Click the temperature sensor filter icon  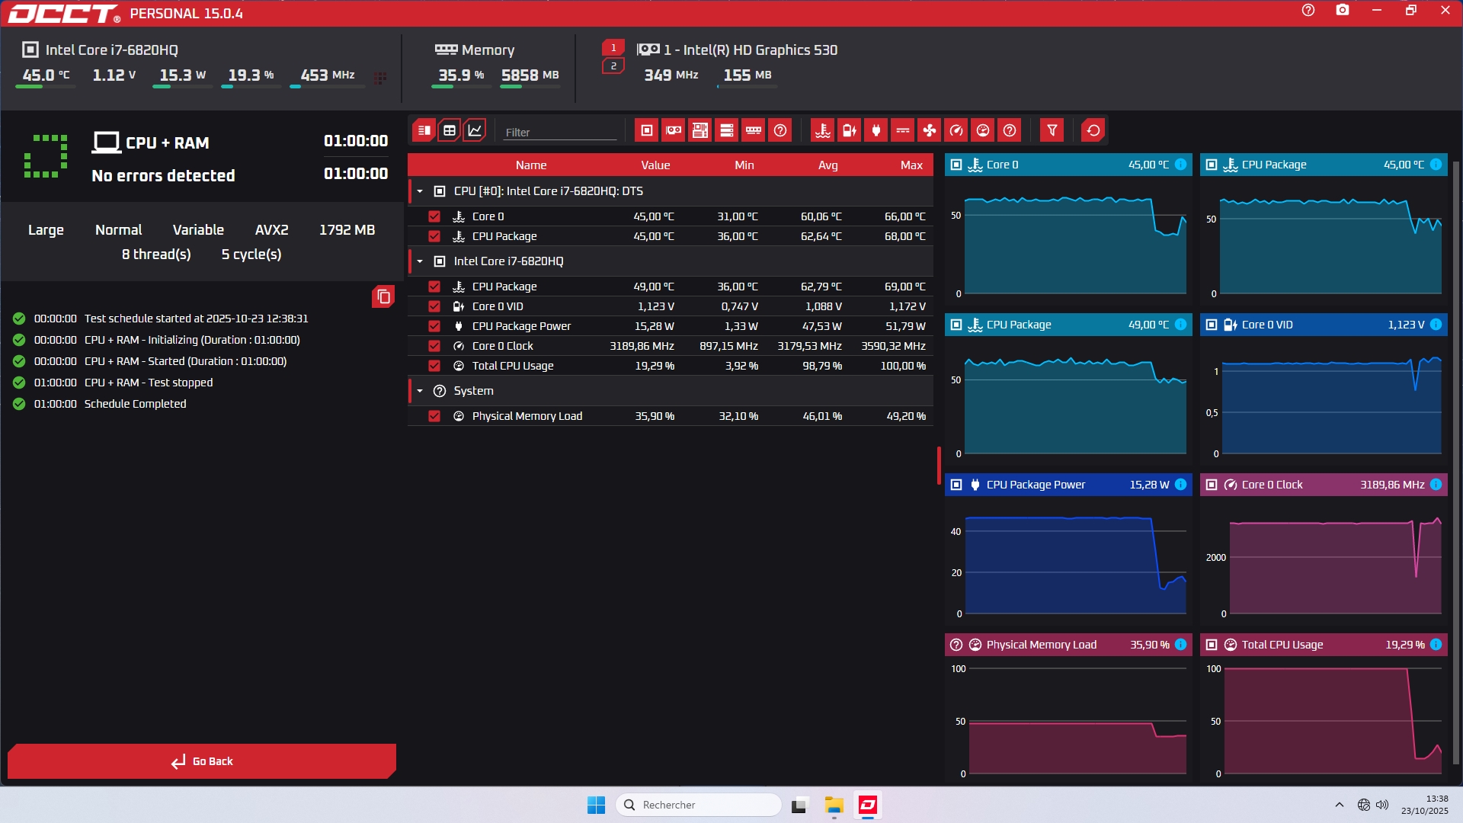822,130
